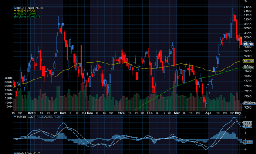Click the 200.0 price axis label

tap(247, 38)
